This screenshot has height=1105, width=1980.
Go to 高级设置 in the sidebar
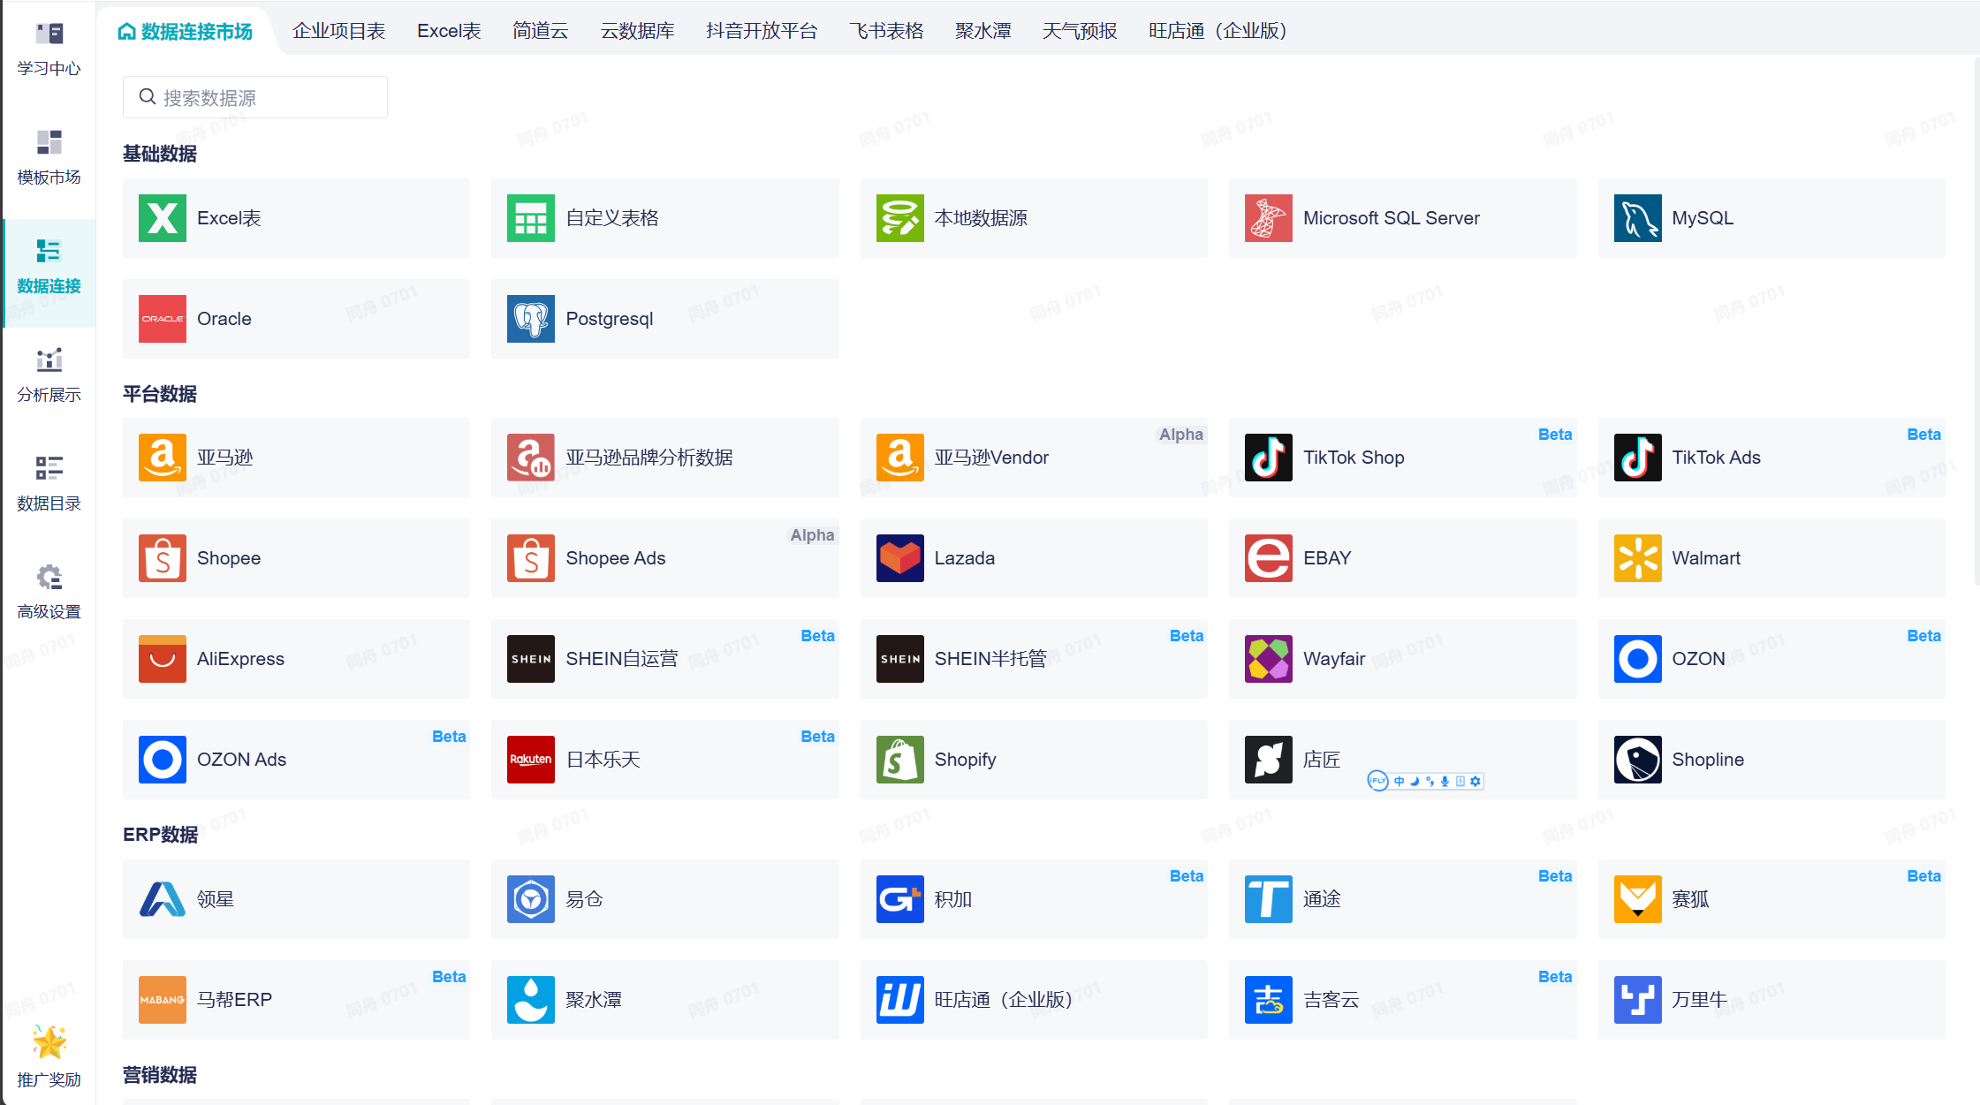[x=49, y=591]
